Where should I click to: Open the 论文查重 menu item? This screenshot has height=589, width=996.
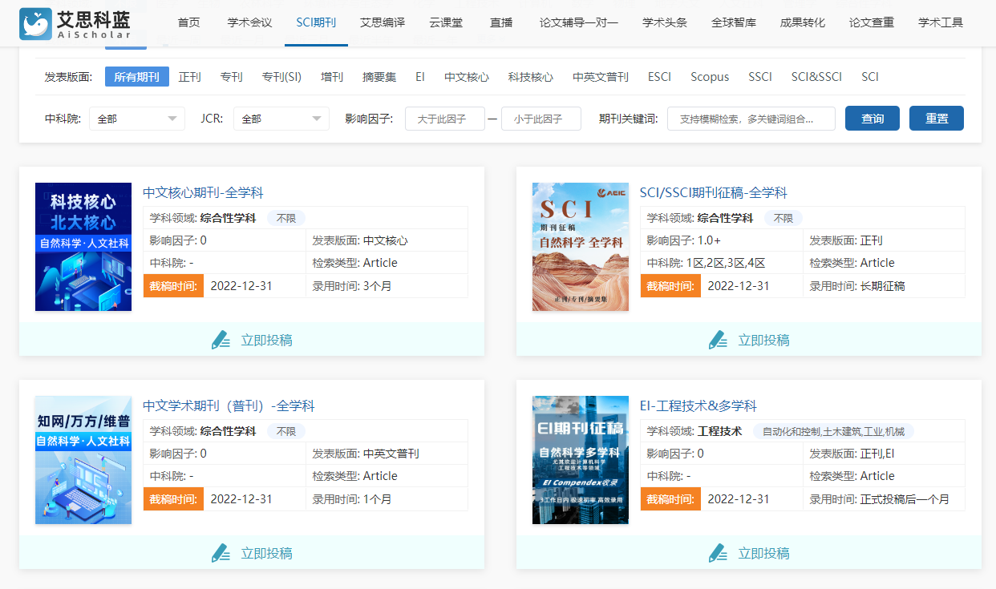[871, 23]
